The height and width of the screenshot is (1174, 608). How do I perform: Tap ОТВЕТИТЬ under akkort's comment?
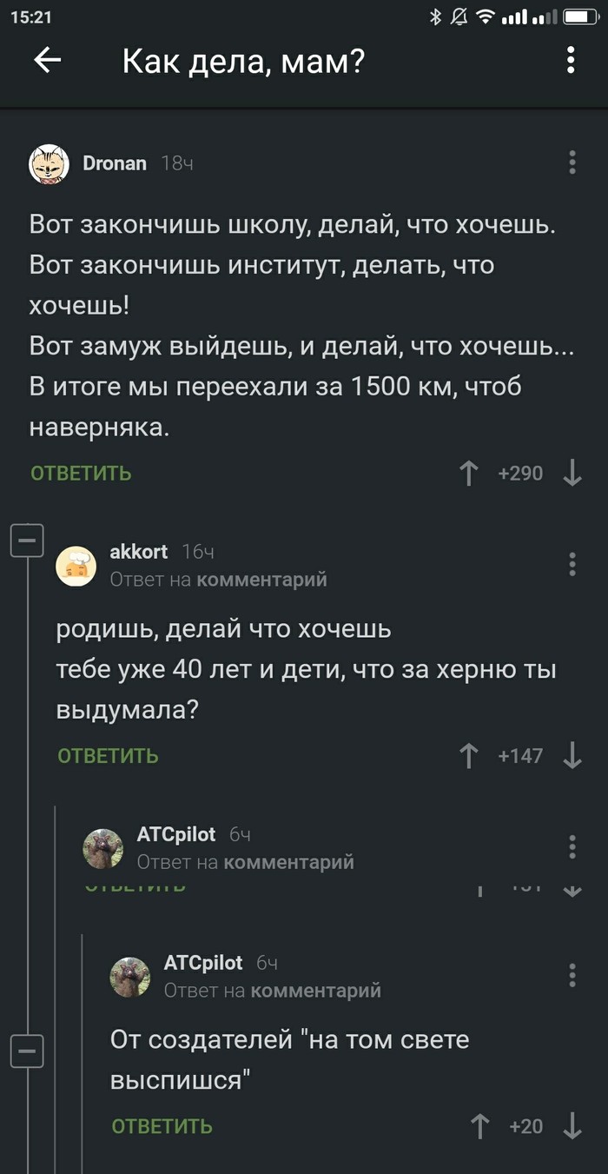tap(108, 756)
